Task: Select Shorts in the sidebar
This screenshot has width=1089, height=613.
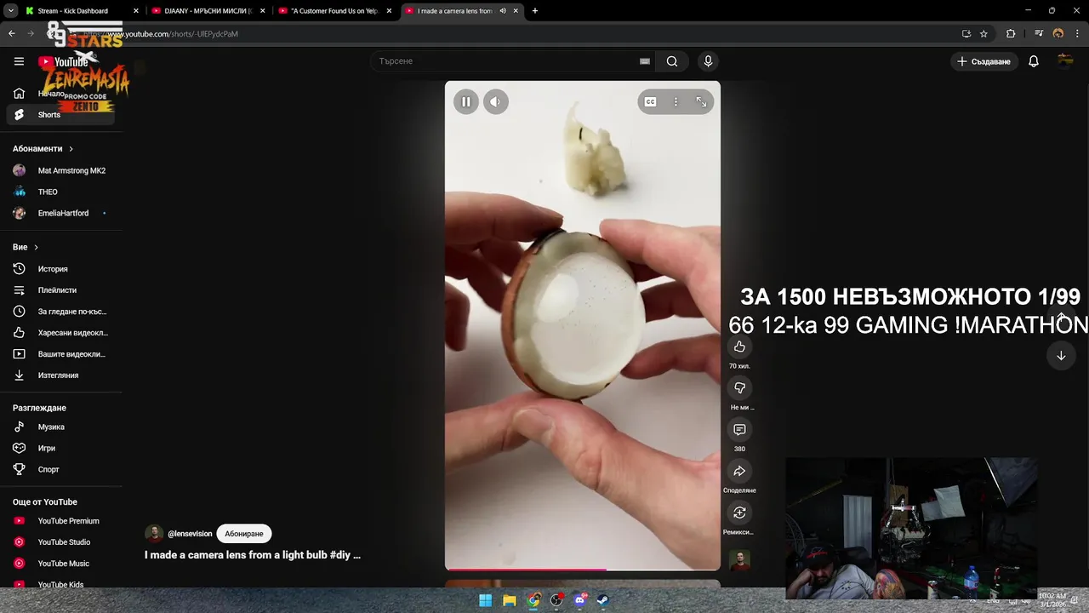Action: [60, 115]
